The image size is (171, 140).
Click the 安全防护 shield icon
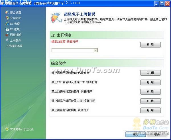pos(7,18)
